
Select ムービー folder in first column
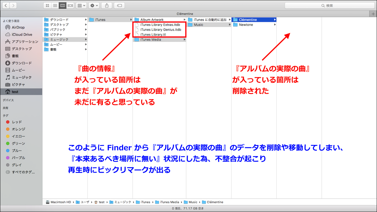(x=65, y=44)
